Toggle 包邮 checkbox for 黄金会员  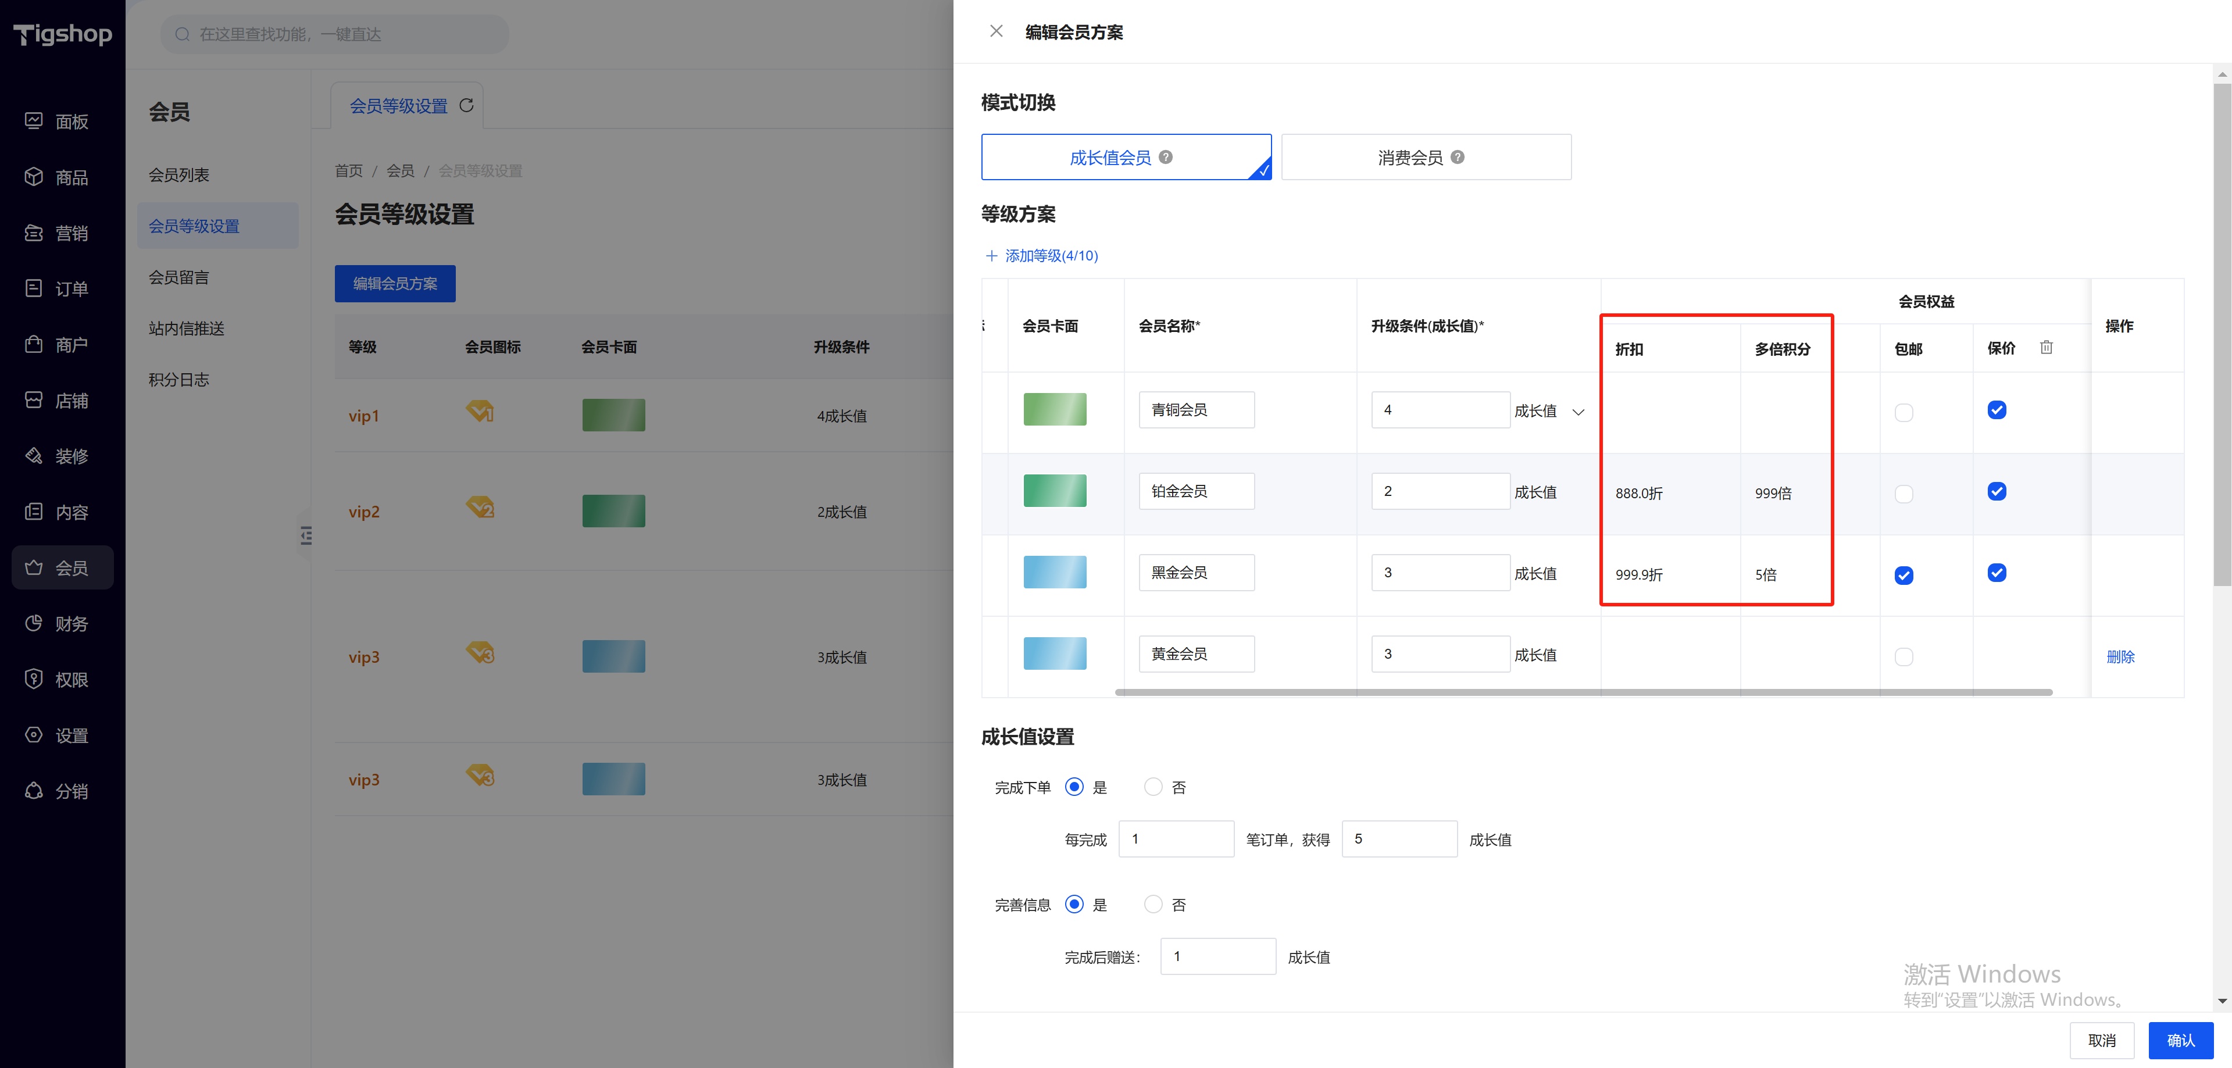coord(1904,656)
